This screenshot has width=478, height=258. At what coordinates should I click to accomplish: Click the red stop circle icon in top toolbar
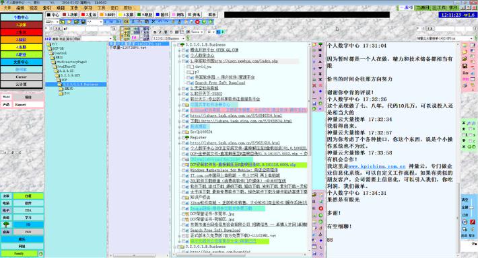(197, 21)
